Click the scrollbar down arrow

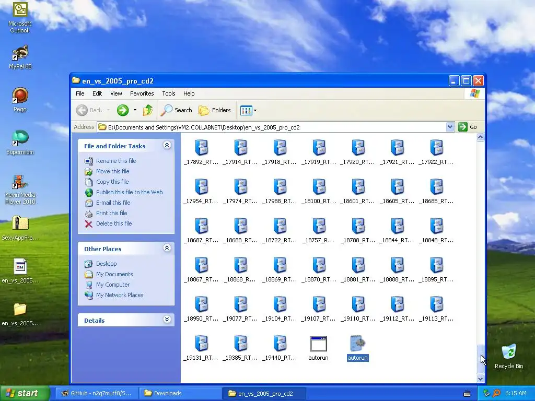tap(481, 379)
